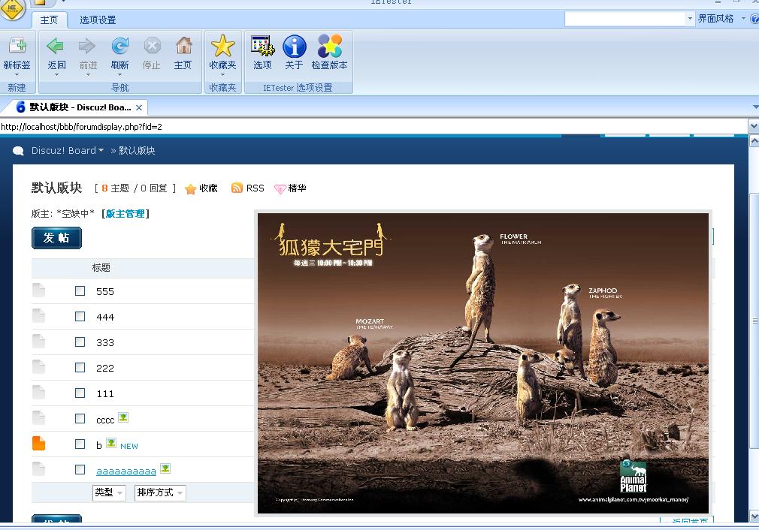Open the thread titled 555

[105, 291]
